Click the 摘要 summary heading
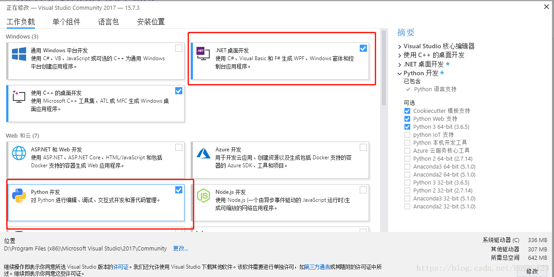554x277 pixels. click(406, 32)
